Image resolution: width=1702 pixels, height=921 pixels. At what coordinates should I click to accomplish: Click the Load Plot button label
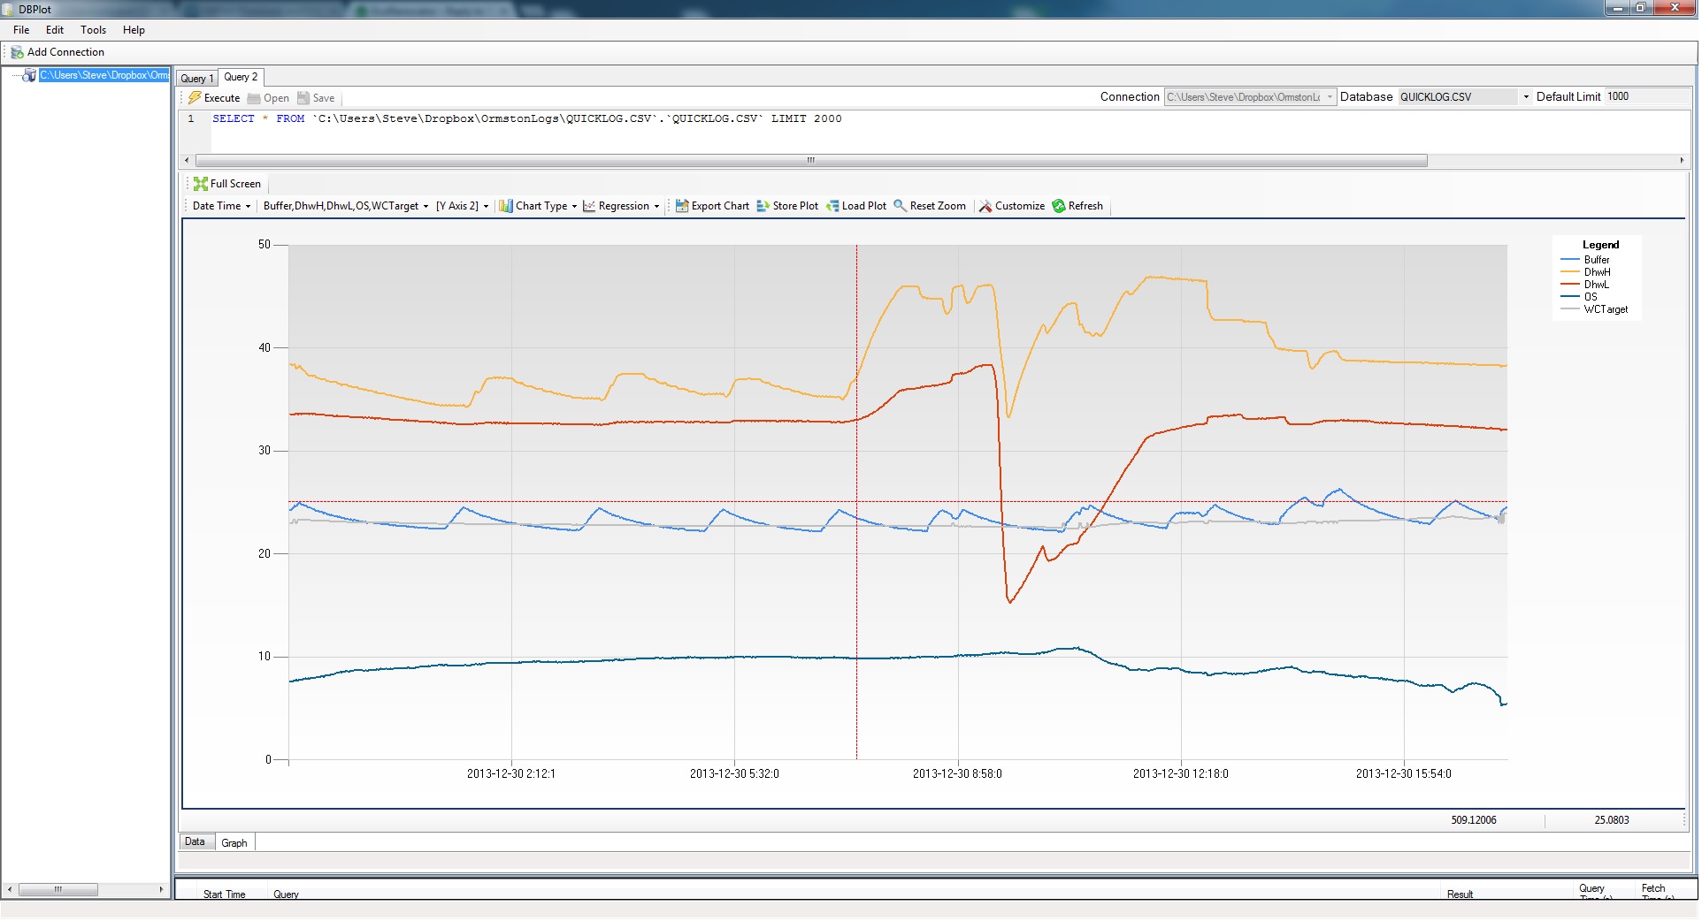[863, 206]
